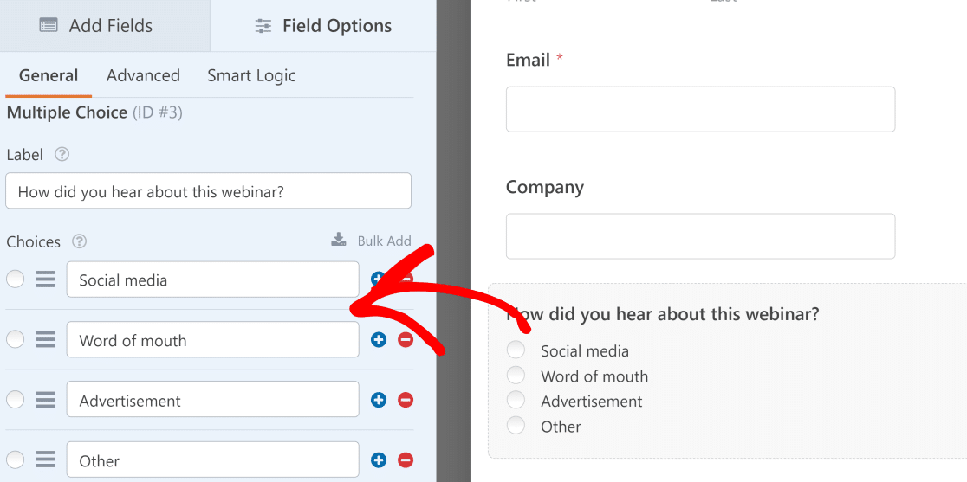Open the Advanced sub-tab
The width and height of the screenshot is (967, 482).
[143, 75]
